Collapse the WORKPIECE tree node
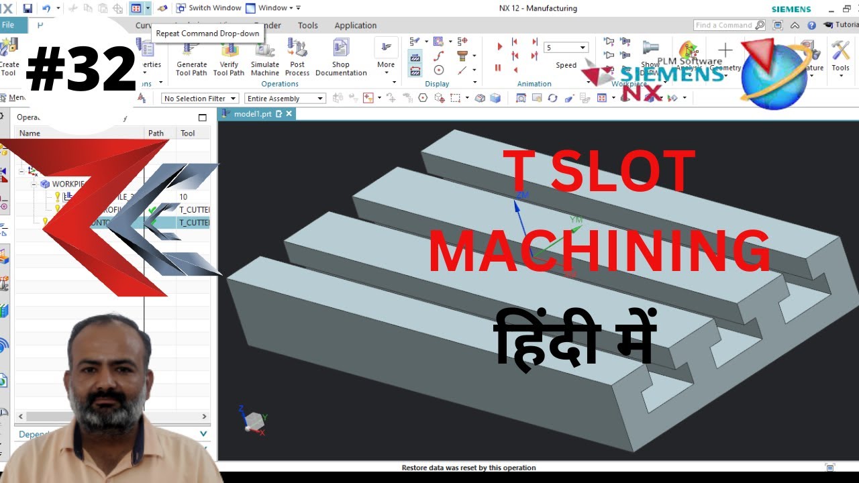Viewport: 859px width, 483px height. [35, 184]
